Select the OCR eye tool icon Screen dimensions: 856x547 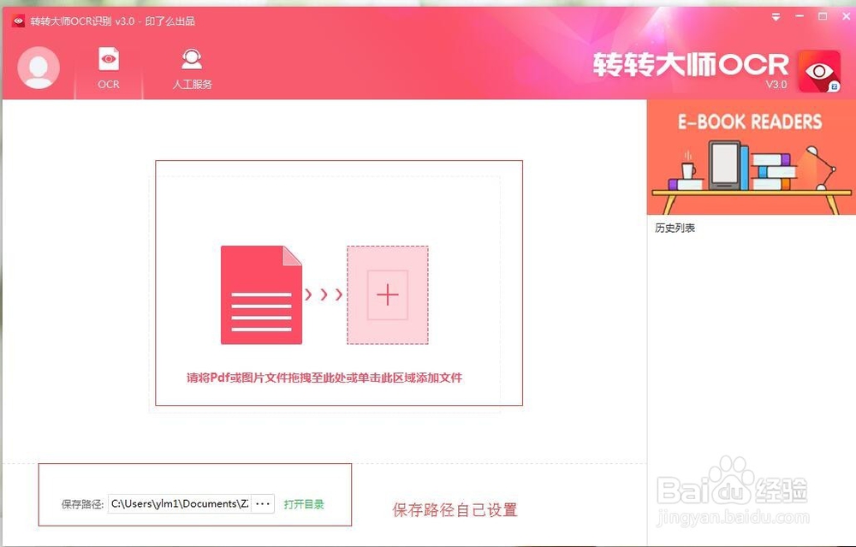pos(108,58)
